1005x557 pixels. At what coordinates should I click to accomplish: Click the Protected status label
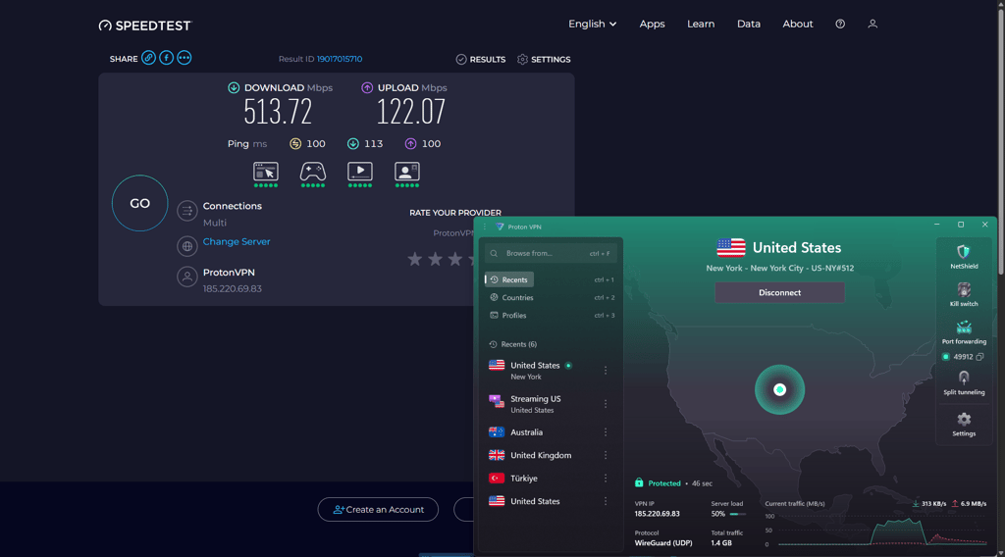point(664,483)
